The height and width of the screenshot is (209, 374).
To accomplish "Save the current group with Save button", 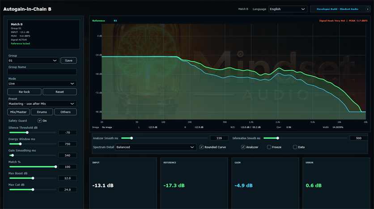I will click(x=68, y=60).
